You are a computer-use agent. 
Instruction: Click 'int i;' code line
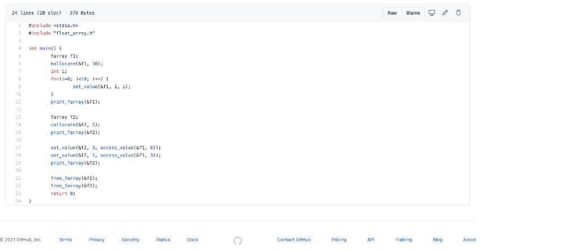(59, 71)
